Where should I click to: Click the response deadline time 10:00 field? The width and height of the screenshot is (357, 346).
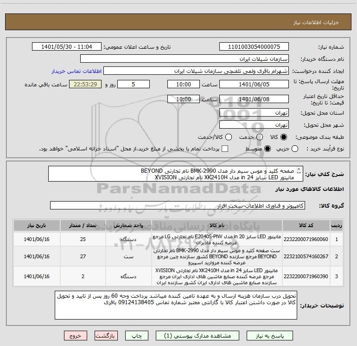(x=184, y=84)
